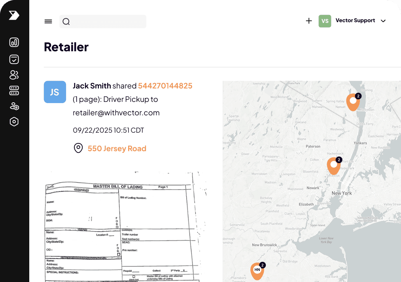
Task: Select the HN map marker near Plainsboro
Action: pyautogui.click(x=257, y=270)
